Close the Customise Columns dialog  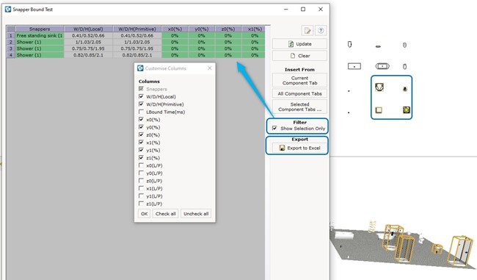point(210,68)
